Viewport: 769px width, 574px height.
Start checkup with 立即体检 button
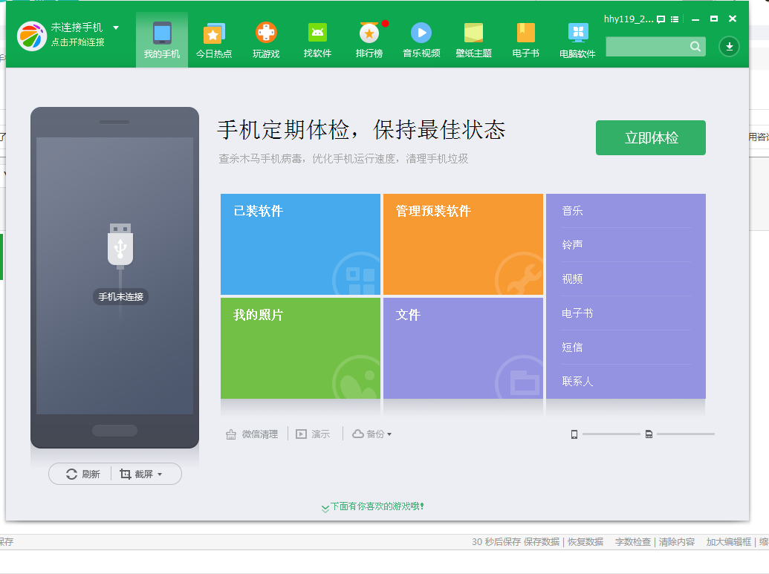(x=651, y=137)
